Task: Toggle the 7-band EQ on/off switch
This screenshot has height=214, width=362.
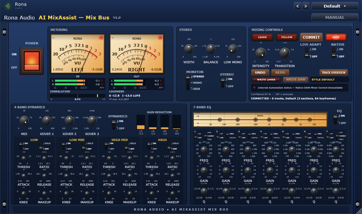Action: point(336,119)
